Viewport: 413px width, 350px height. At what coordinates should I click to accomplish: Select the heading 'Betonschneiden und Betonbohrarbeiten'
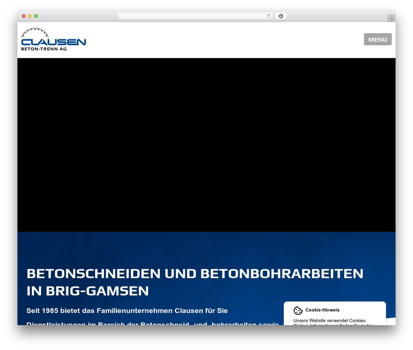195,273
